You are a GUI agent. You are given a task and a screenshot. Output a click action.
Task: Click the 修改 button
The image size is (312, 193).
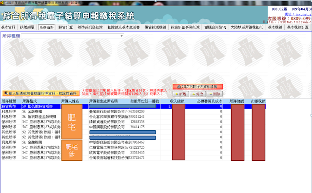tap(198, 94)
